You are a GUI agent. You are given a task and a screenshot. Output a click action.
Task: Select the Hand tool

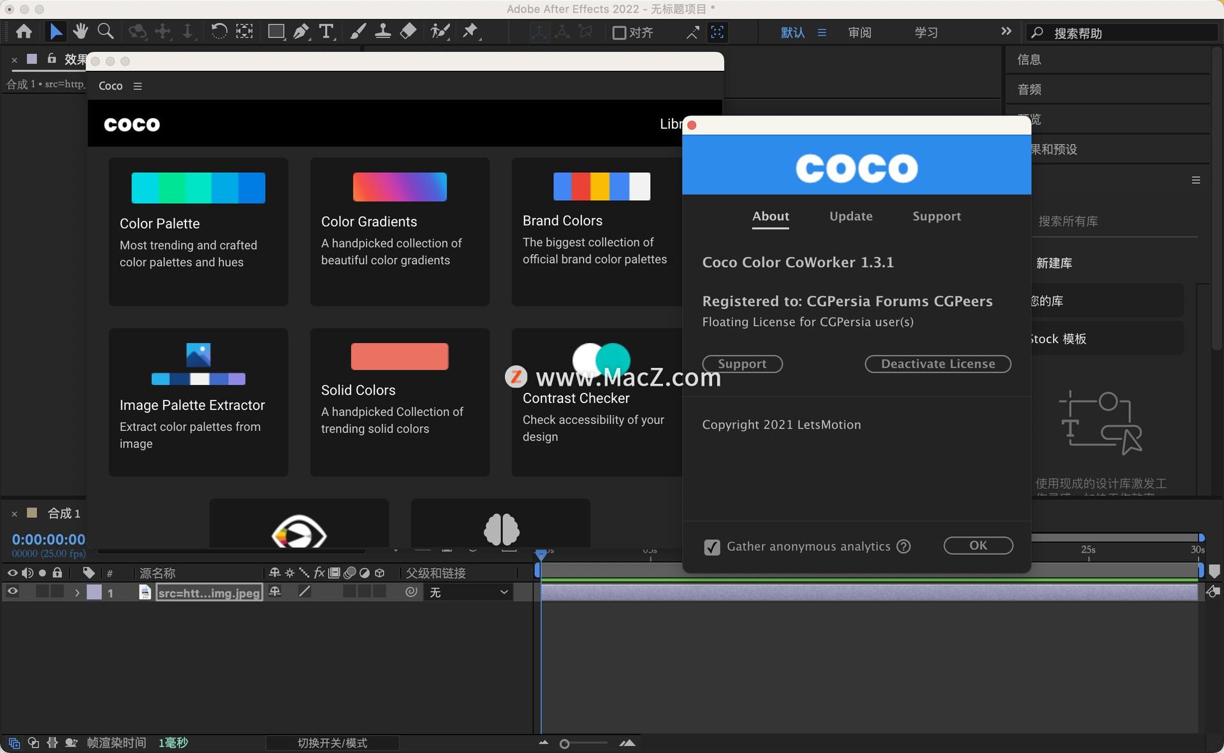(x=80, y=31)
